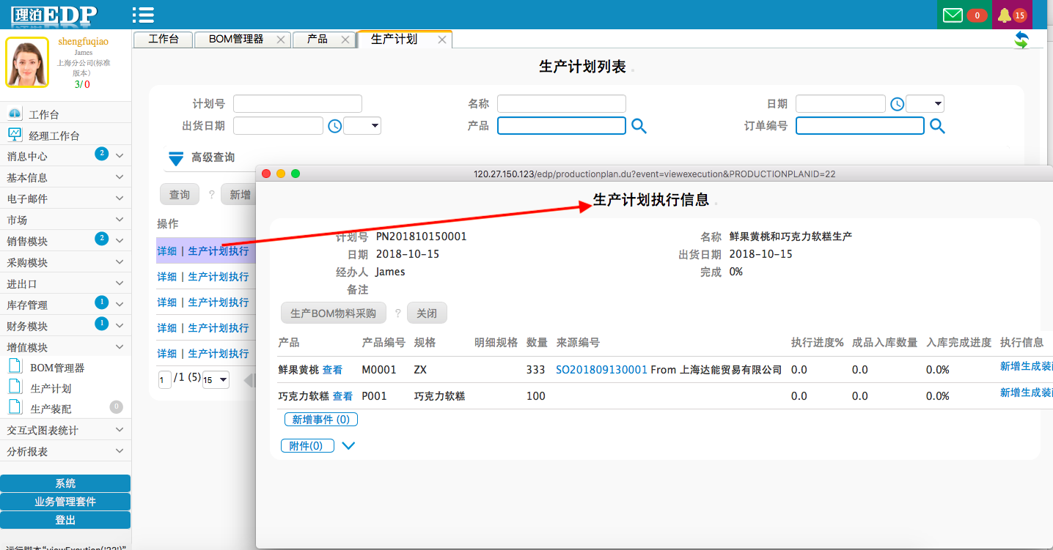Click the document icon beside 生产计划 in sidebar
Screen dimensions: 1053x550
[15, 387]
